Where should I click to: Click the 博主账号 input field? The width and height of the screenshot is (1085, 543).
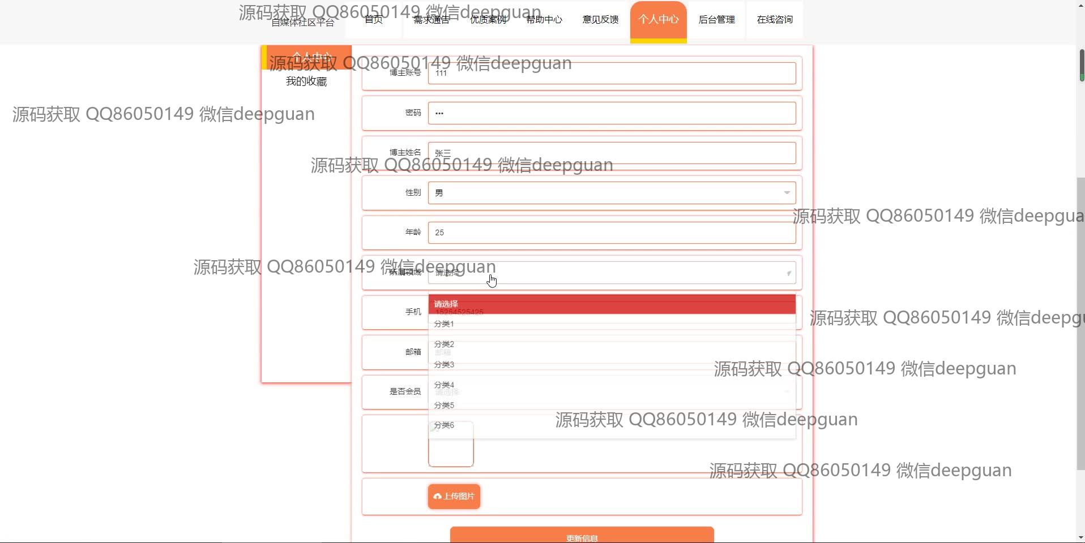pyautogui.click(x=612, y=73)
